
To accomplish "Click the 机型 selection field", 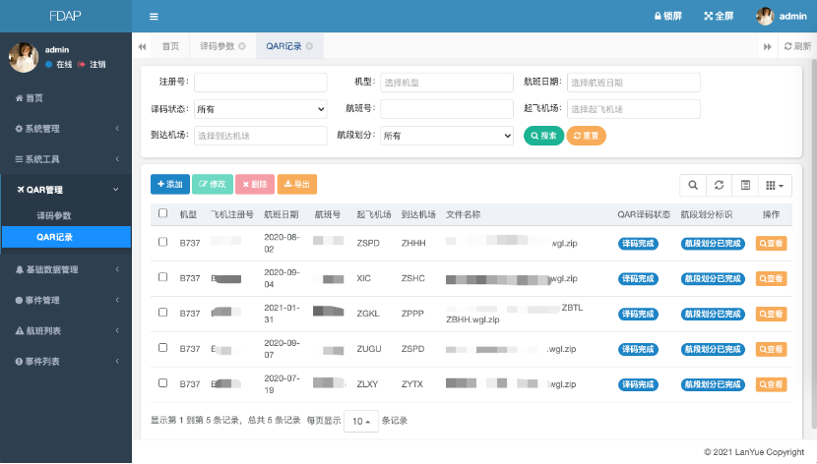I will pos(447,83).
